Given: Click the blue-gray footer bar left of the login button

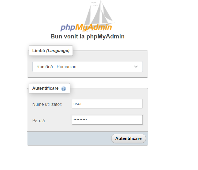Looking at the screenshot, I should pos(68,138).
